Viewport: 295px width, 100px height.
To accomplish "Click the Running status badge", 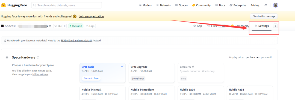I will click(76, 26).
